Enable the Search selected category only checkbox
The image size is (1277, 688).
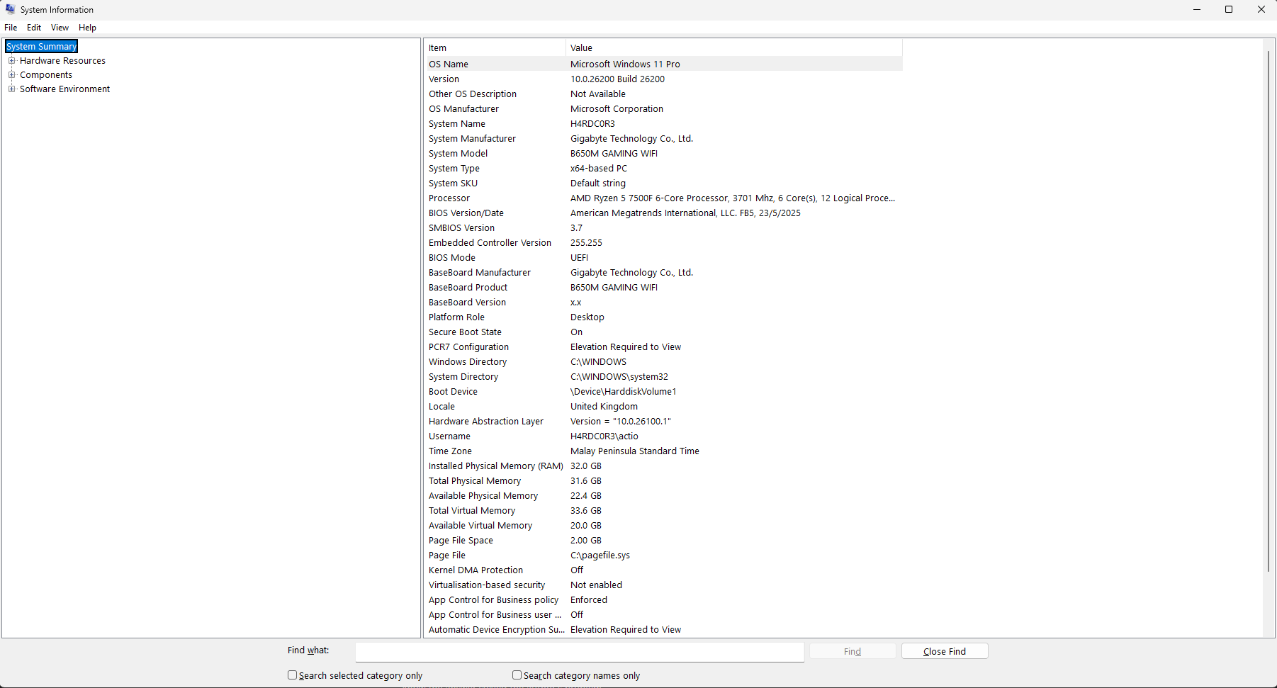[292, 675]
